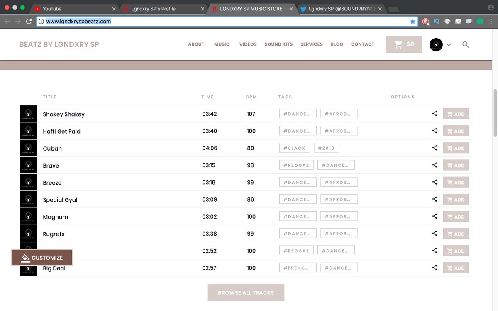
Task: Share the Brave track
Action: pos(435,165)
